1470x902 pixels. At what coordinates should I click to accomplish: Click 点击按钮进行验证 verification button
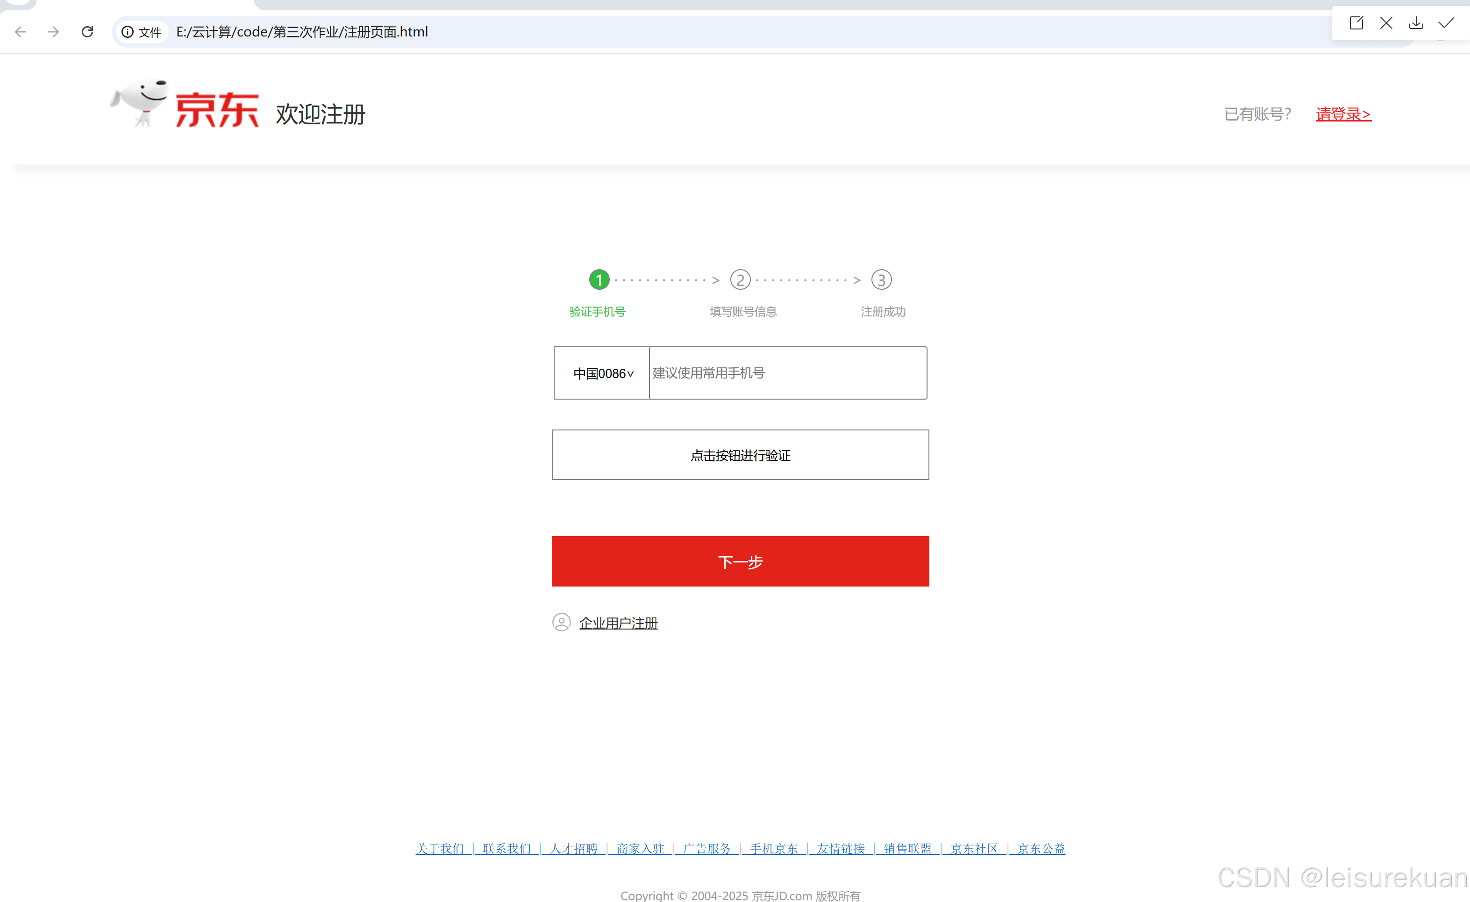740,455
